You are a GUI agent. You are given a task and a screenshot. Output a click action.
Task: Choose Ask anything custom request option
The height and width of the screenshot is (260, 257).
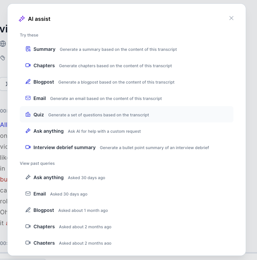[x=48, y=131]
